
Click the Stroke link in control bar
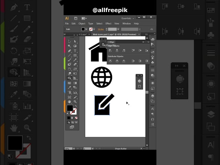[x=101, y=29]
